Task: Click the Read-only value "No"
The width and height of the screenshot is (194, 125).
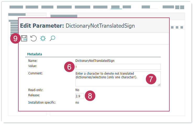Action: [x=77, y=90]
